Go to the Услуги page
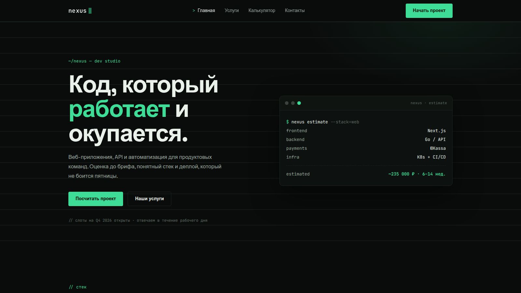The width and height of the screenshot is (521, 293). [x=232, y=10]
